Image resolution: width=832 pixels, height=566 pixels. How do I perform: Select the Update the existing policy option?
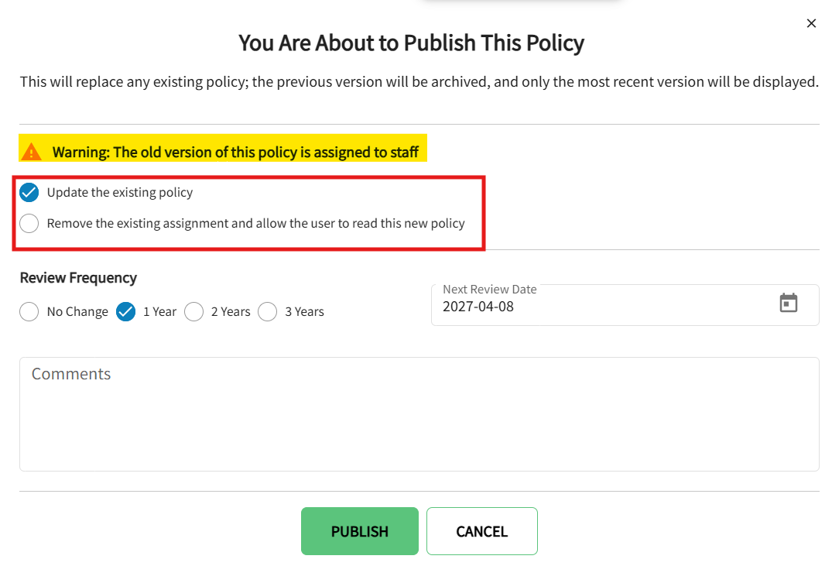[29, 192]
